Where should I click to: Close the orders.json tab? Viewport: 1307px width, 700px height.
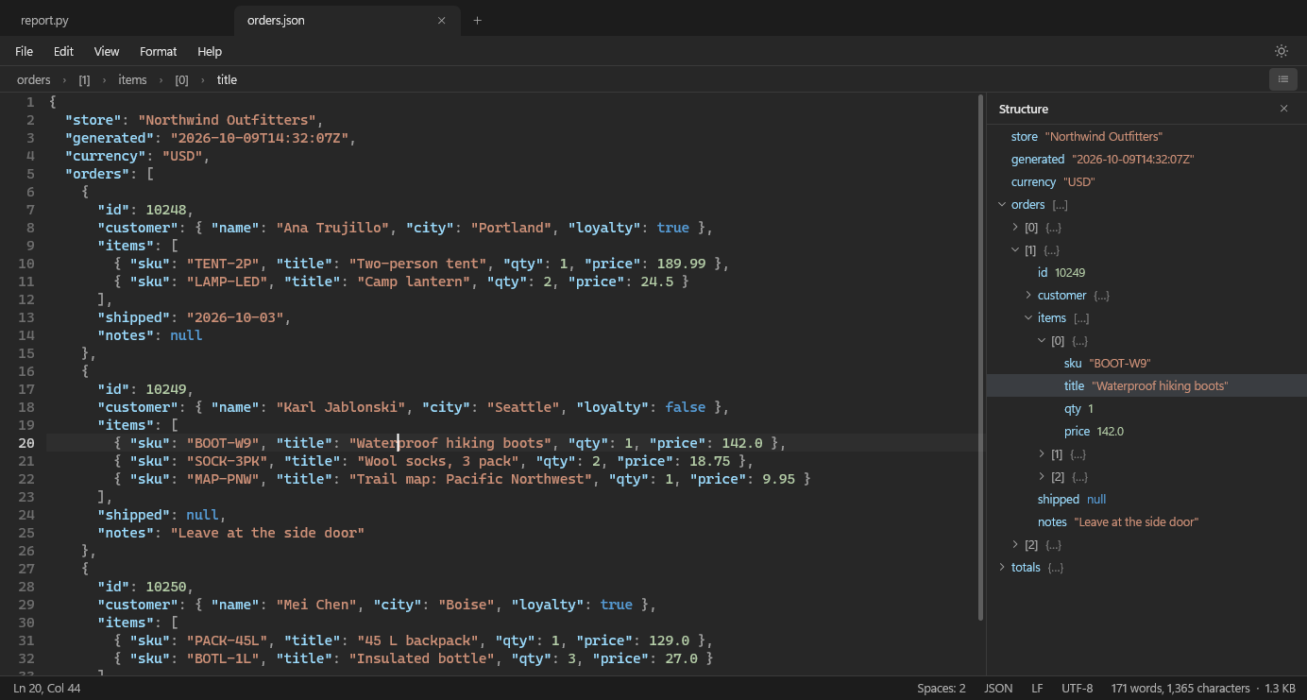(441, 20)
